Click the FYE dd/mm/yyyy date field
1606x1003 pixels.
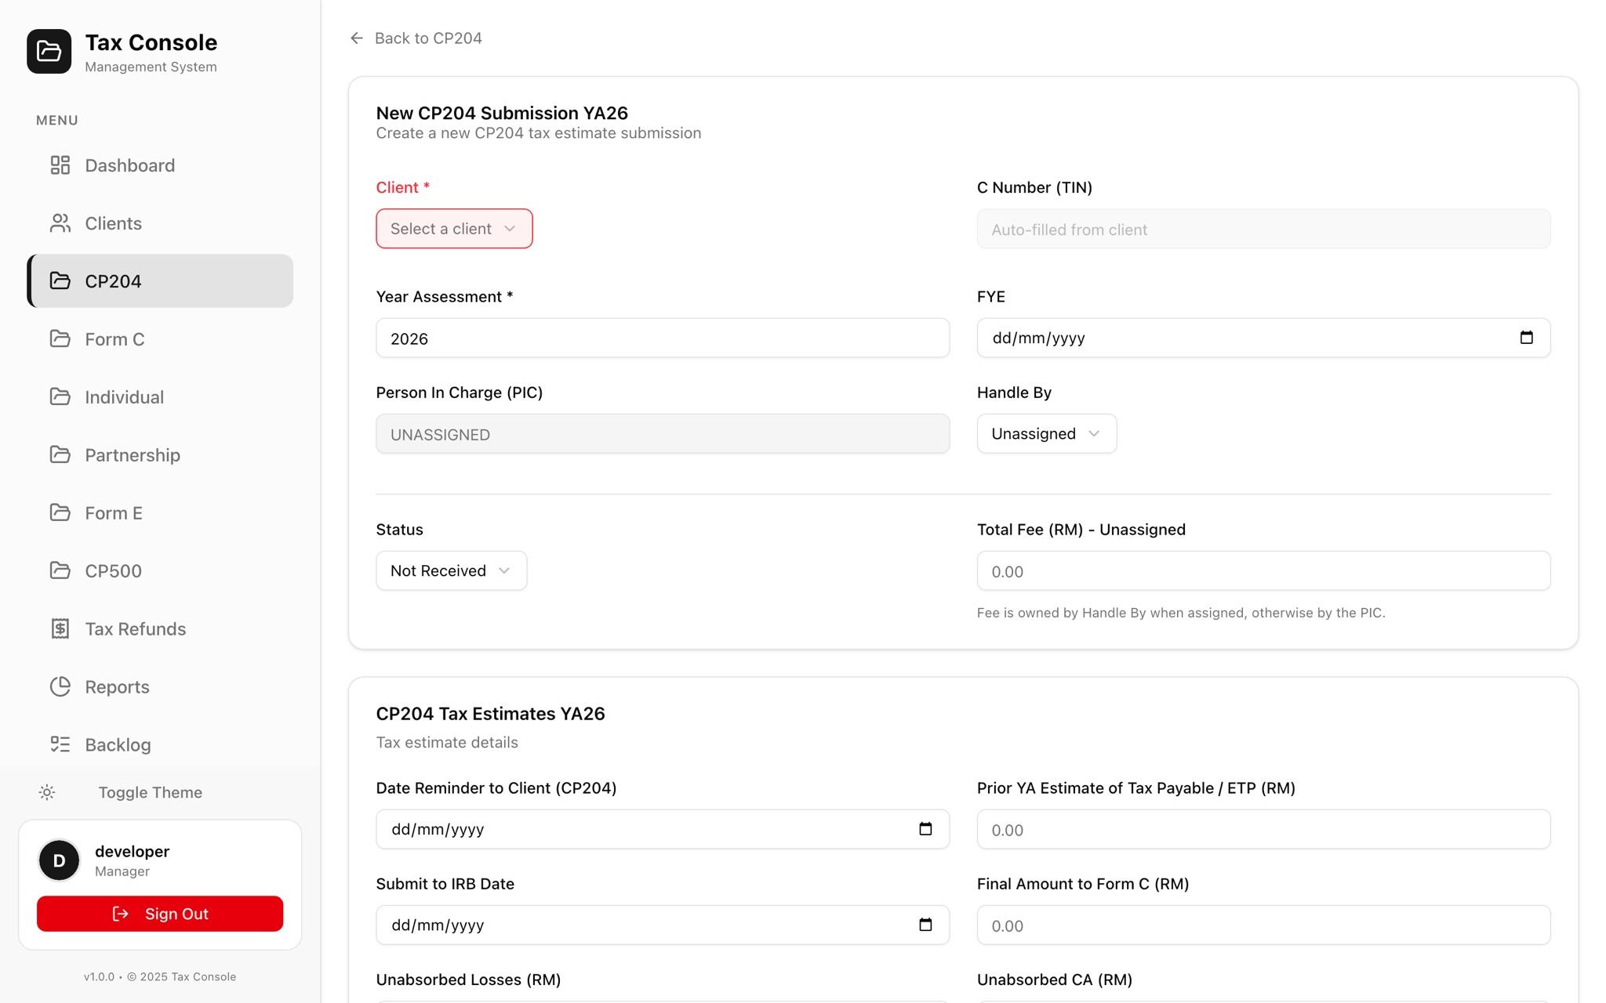click(1263, 338)
